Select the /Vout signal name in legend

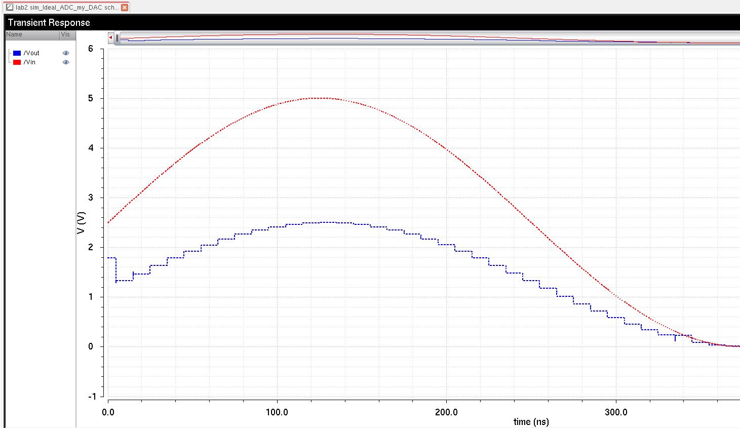coord(31,53)
